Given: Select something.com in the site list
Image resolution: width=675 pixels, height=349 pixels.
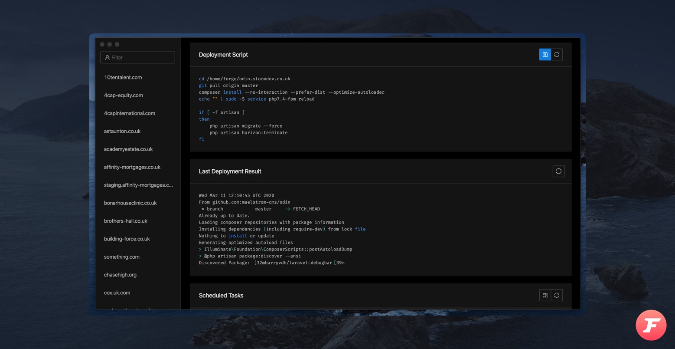Looking at the screenshot, I should pyautogui.click(x=121, y=257).
